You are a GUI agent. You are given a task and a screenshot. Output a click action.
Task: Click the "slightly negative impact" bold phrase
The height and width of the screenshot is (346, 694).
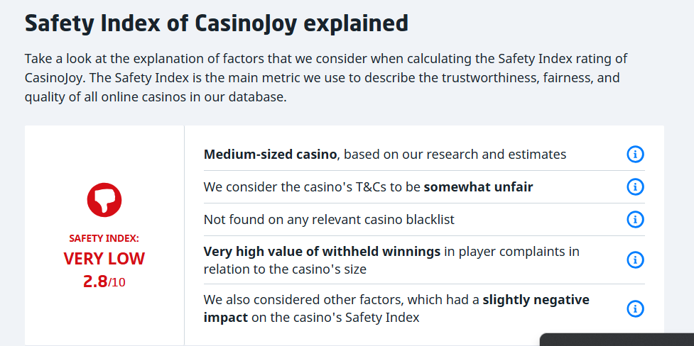click(x=536, y=300)
